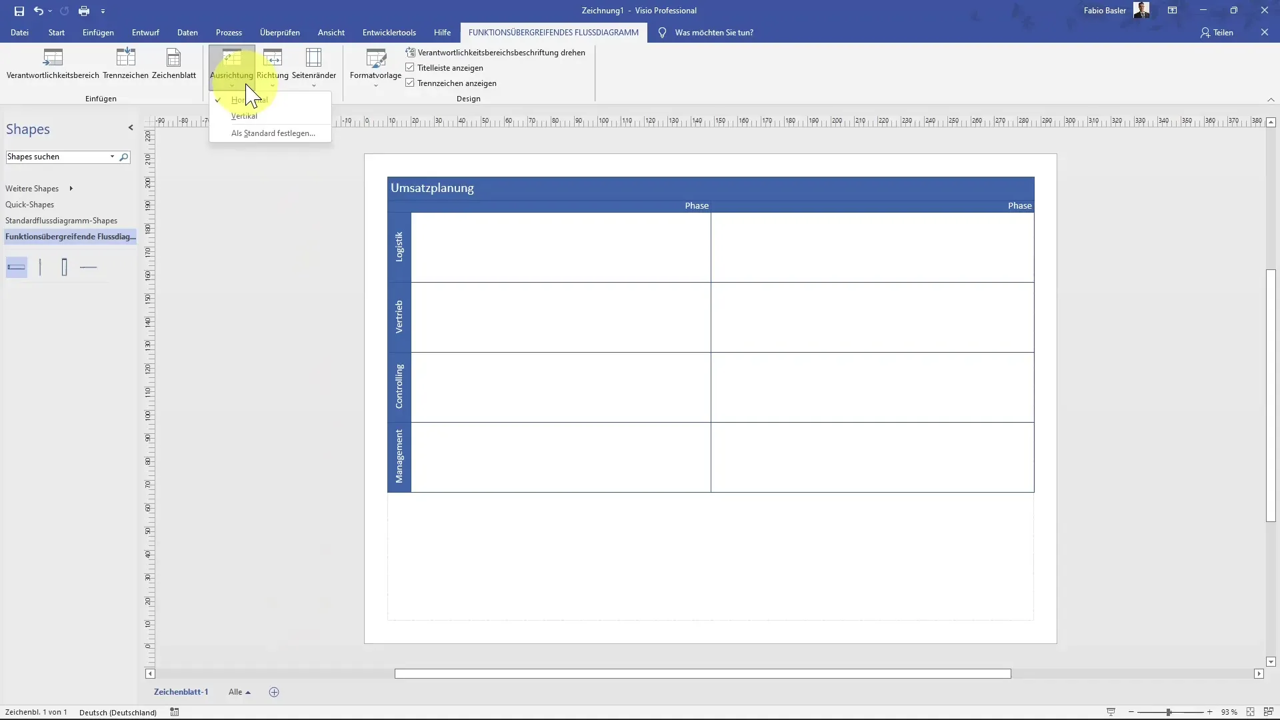The height and width of the screenshot is (720, 1280).
Task: Select Funktionsübergreifende Flussdiagramm stencil
Action: point(70,237)
